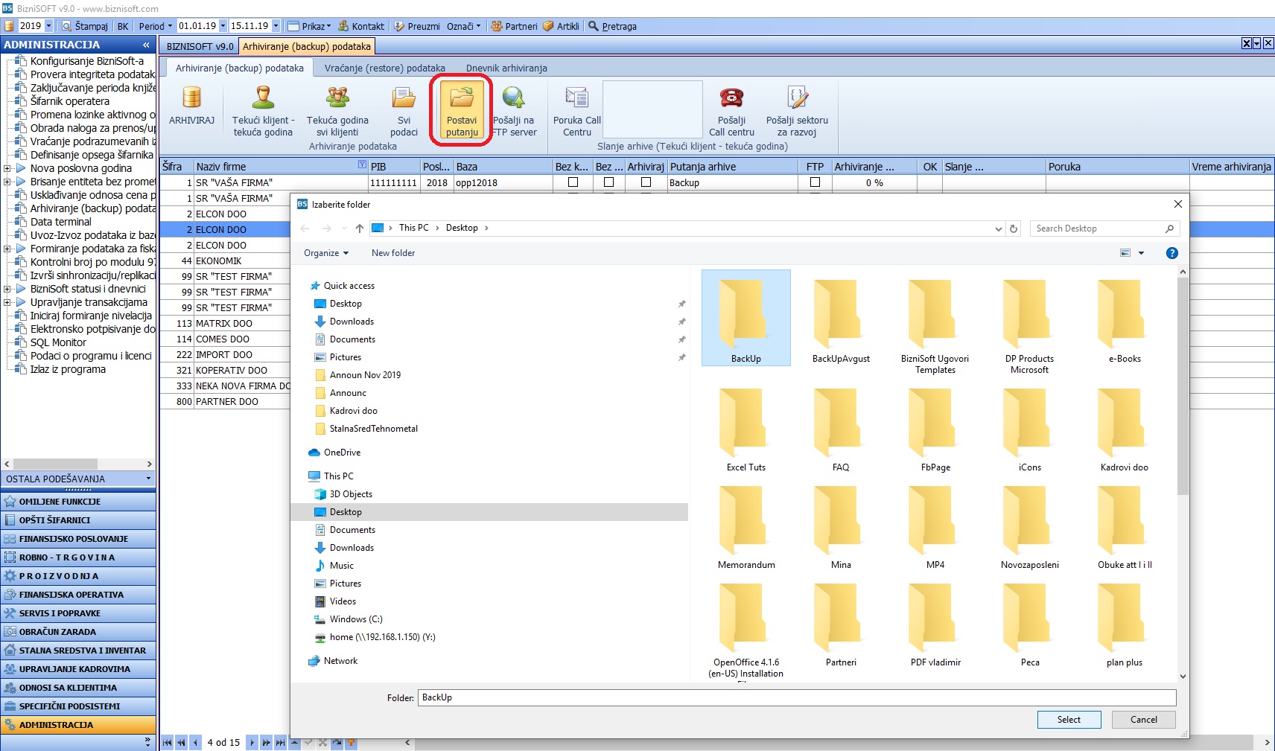Toggle the FTP checkbox in first row

pyautogui.click(x=815, y=182)
